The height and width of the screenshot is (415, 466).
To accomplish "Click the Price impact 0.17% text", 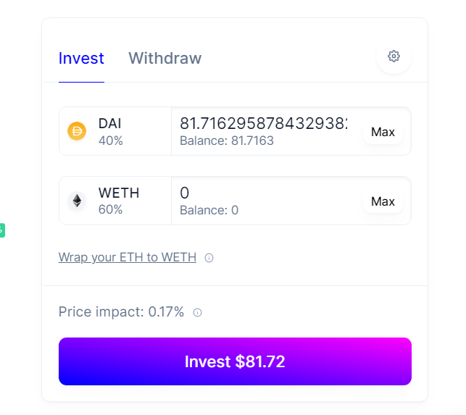I will [x=121, y=312].
